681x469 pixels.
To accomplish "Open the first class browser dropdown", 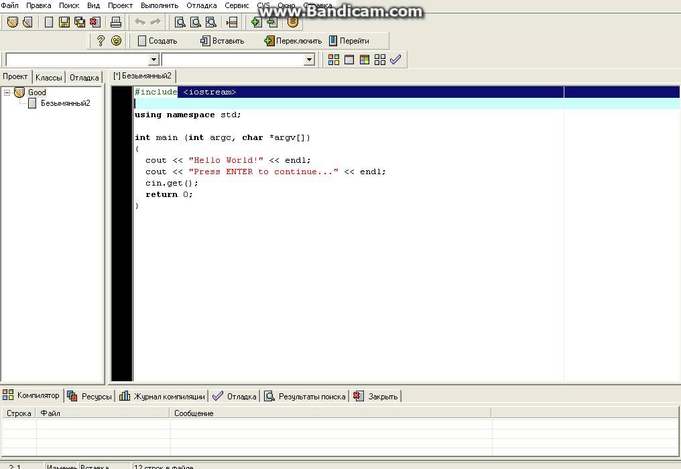I will click(x=153, y=60).
